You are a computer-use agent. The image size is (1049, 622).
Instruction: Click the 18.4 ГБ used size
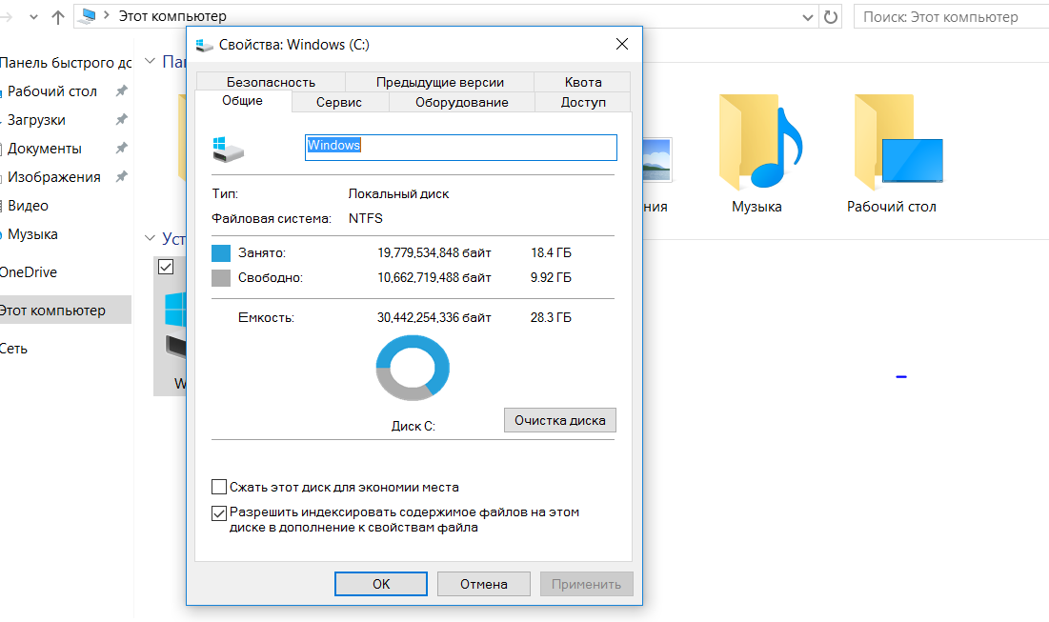552,252
